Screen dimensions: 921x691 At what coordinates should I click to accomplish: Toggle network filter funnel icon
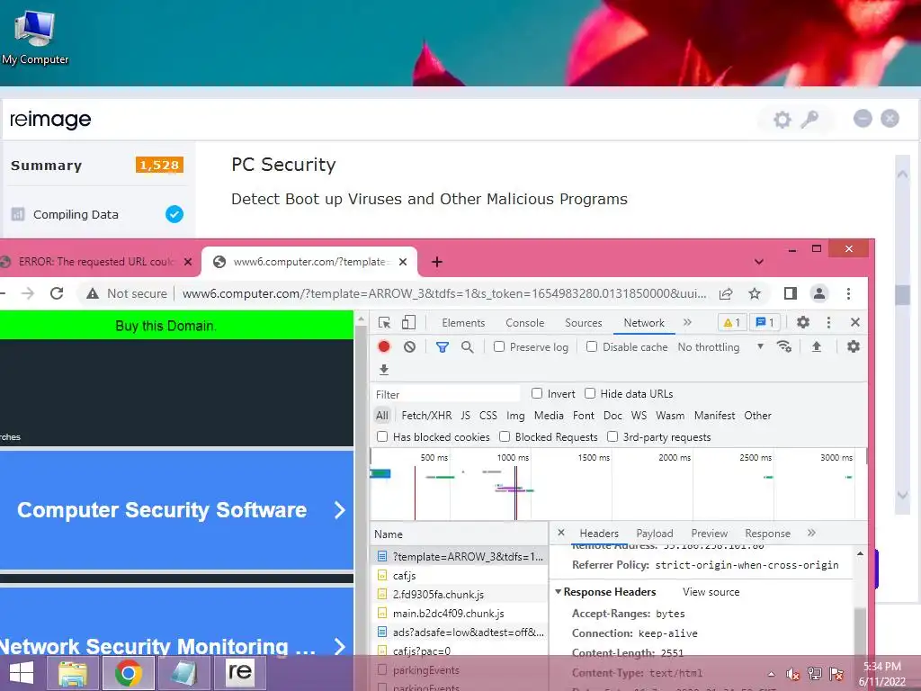click(443, 347)
